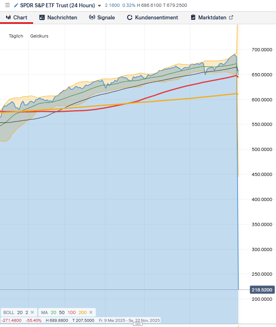Image resolution: width=276 pixels, height=327 pixels.
Task: Select SPDR S&P ETF Trust title
Action: pos(57,5)
